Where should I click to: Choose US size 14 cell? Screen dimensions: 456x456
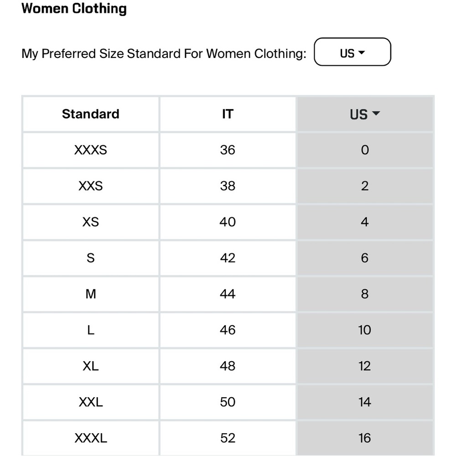tap(365, 402)
